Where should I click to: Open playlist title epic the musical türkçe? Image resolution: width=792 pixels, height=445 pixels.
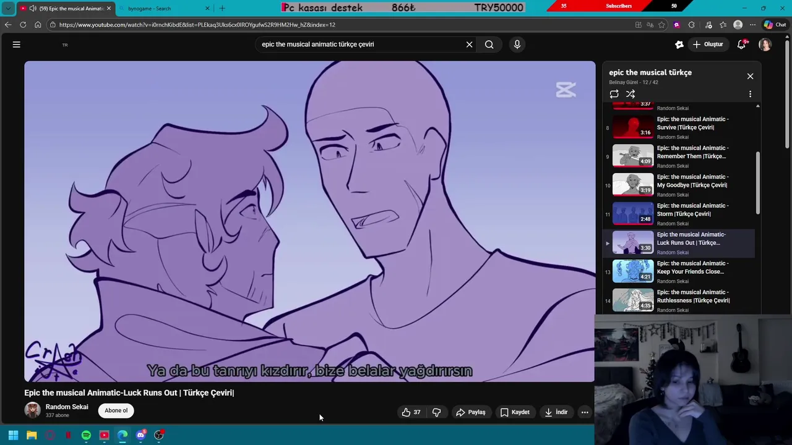[650, 72]
